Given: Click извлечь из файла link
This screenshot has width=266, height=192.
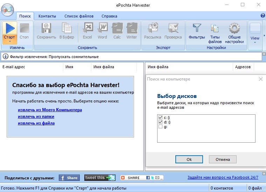Looking at the screenshot, I should (36, 123).
